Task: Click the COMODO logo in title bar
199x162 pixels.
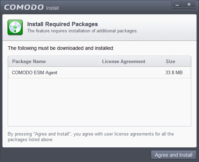Action: [x=24, y=7]
